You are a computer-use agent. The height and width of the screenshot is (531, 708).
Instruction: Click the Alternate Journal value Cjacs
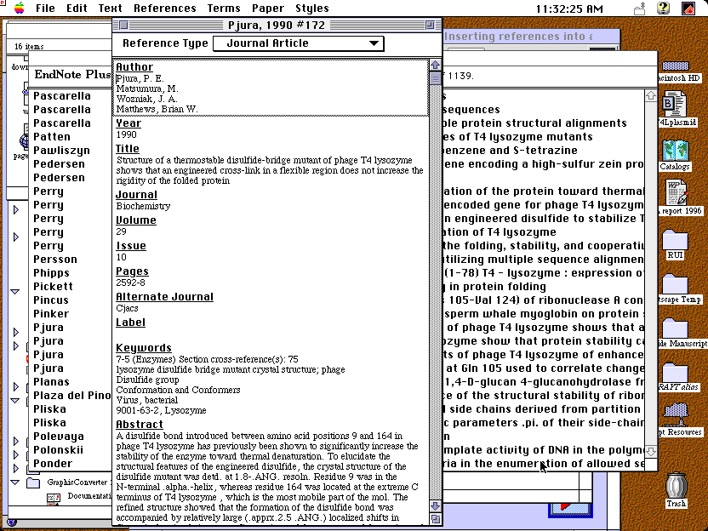pos(127,308)
